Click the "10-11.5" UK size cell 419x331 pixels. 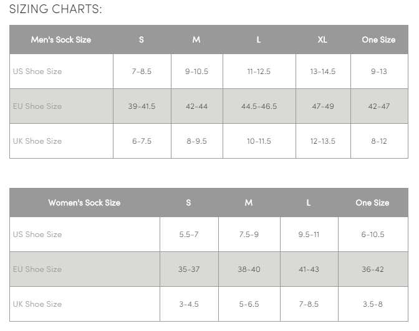click(259, 141)
